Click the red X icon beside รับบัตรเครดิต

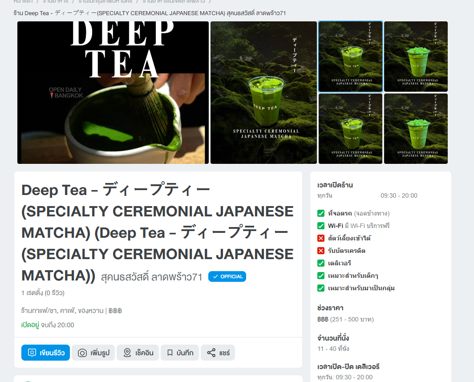pyautogui.click(x=321, y=251)
